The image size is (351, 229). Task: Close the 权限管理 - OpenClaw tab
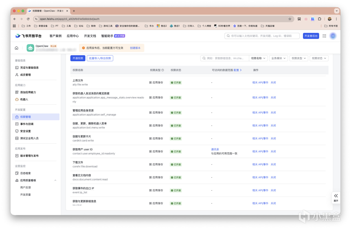[67, 11]
